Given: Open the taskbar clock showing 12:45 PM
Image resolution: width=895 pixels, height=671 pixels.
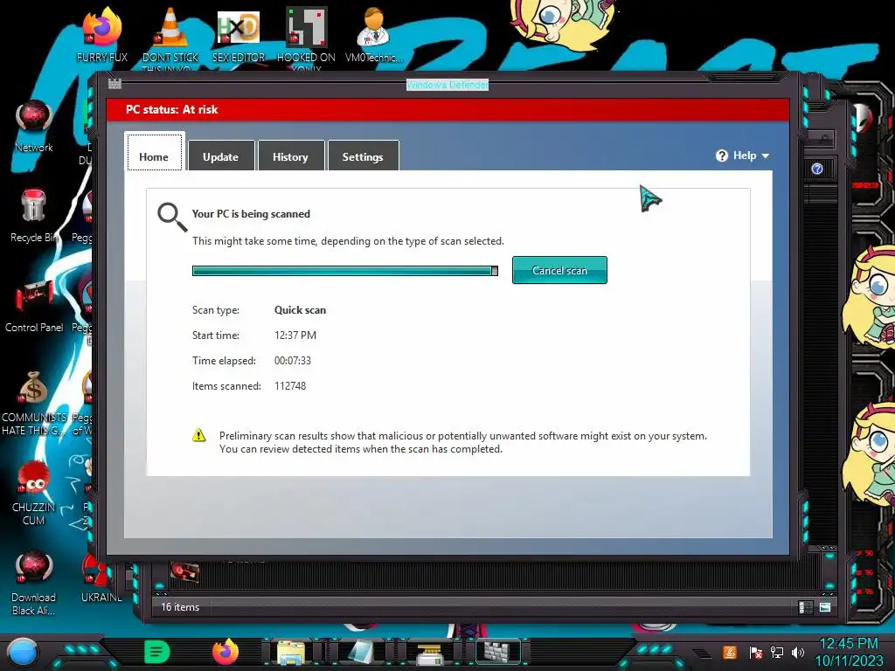Looking at the screenshot, I should pos(849,652).
